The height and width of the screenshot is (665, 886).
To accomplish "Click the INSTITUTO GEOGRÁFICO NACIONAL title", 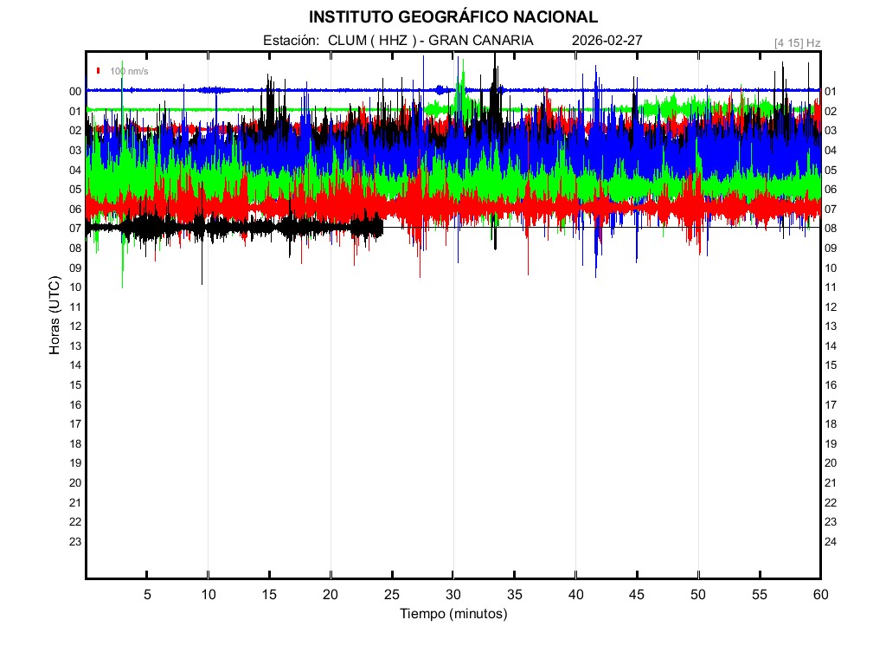I will (x=453, y=17).
